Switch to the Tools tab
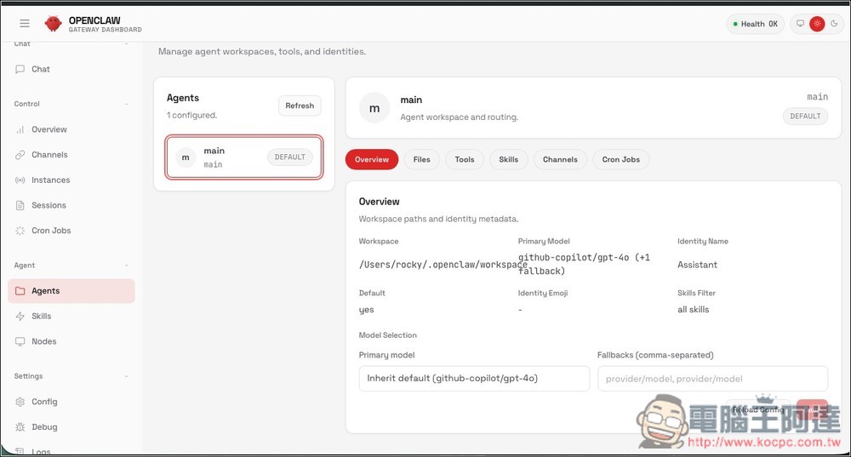The width and height of the screenshot is (851, 457). tap(465, 160)
